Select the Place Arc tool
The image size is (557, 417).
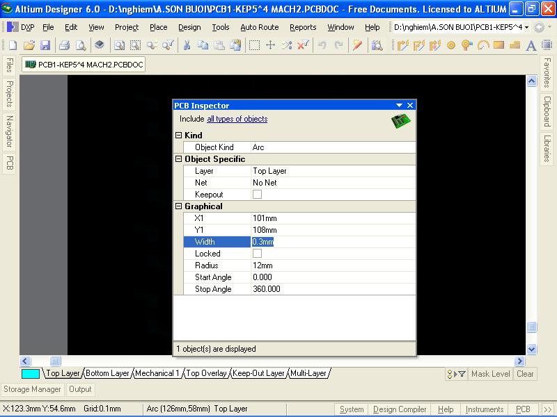coord(483,45)
